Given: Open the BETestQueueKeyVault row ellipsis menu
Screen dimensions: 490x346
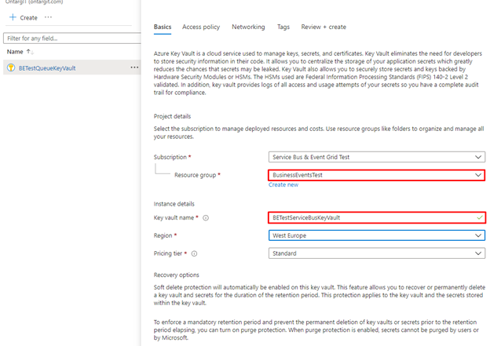Looking at the screenshot, I should coord(134,67).
